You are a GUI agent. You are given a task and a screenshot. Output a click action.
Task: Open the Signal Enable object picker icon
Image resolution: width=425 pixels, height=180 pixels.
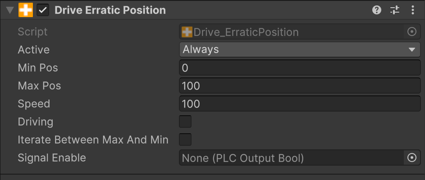(411, 158)
